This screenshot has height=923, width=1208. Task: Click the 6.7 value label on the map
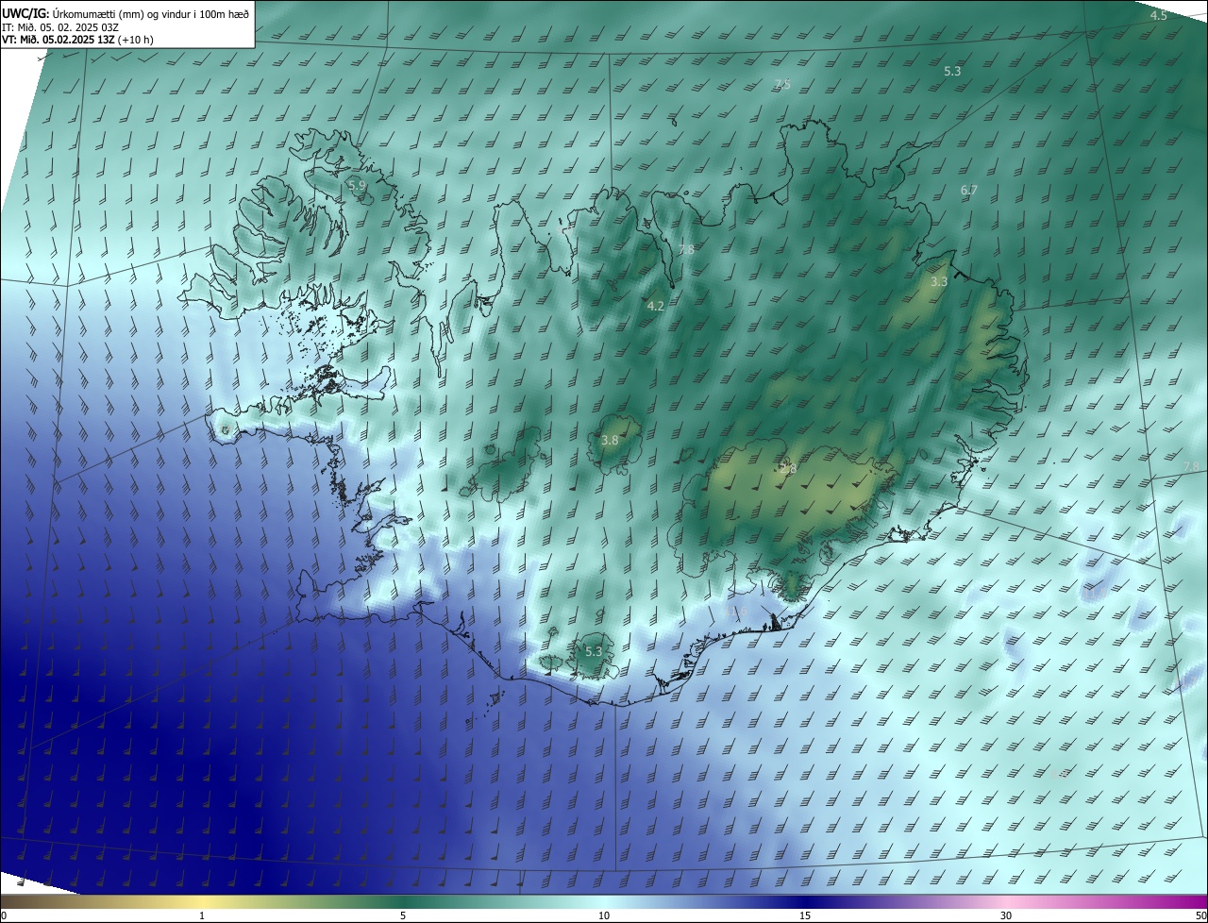[x=968, y=190]
